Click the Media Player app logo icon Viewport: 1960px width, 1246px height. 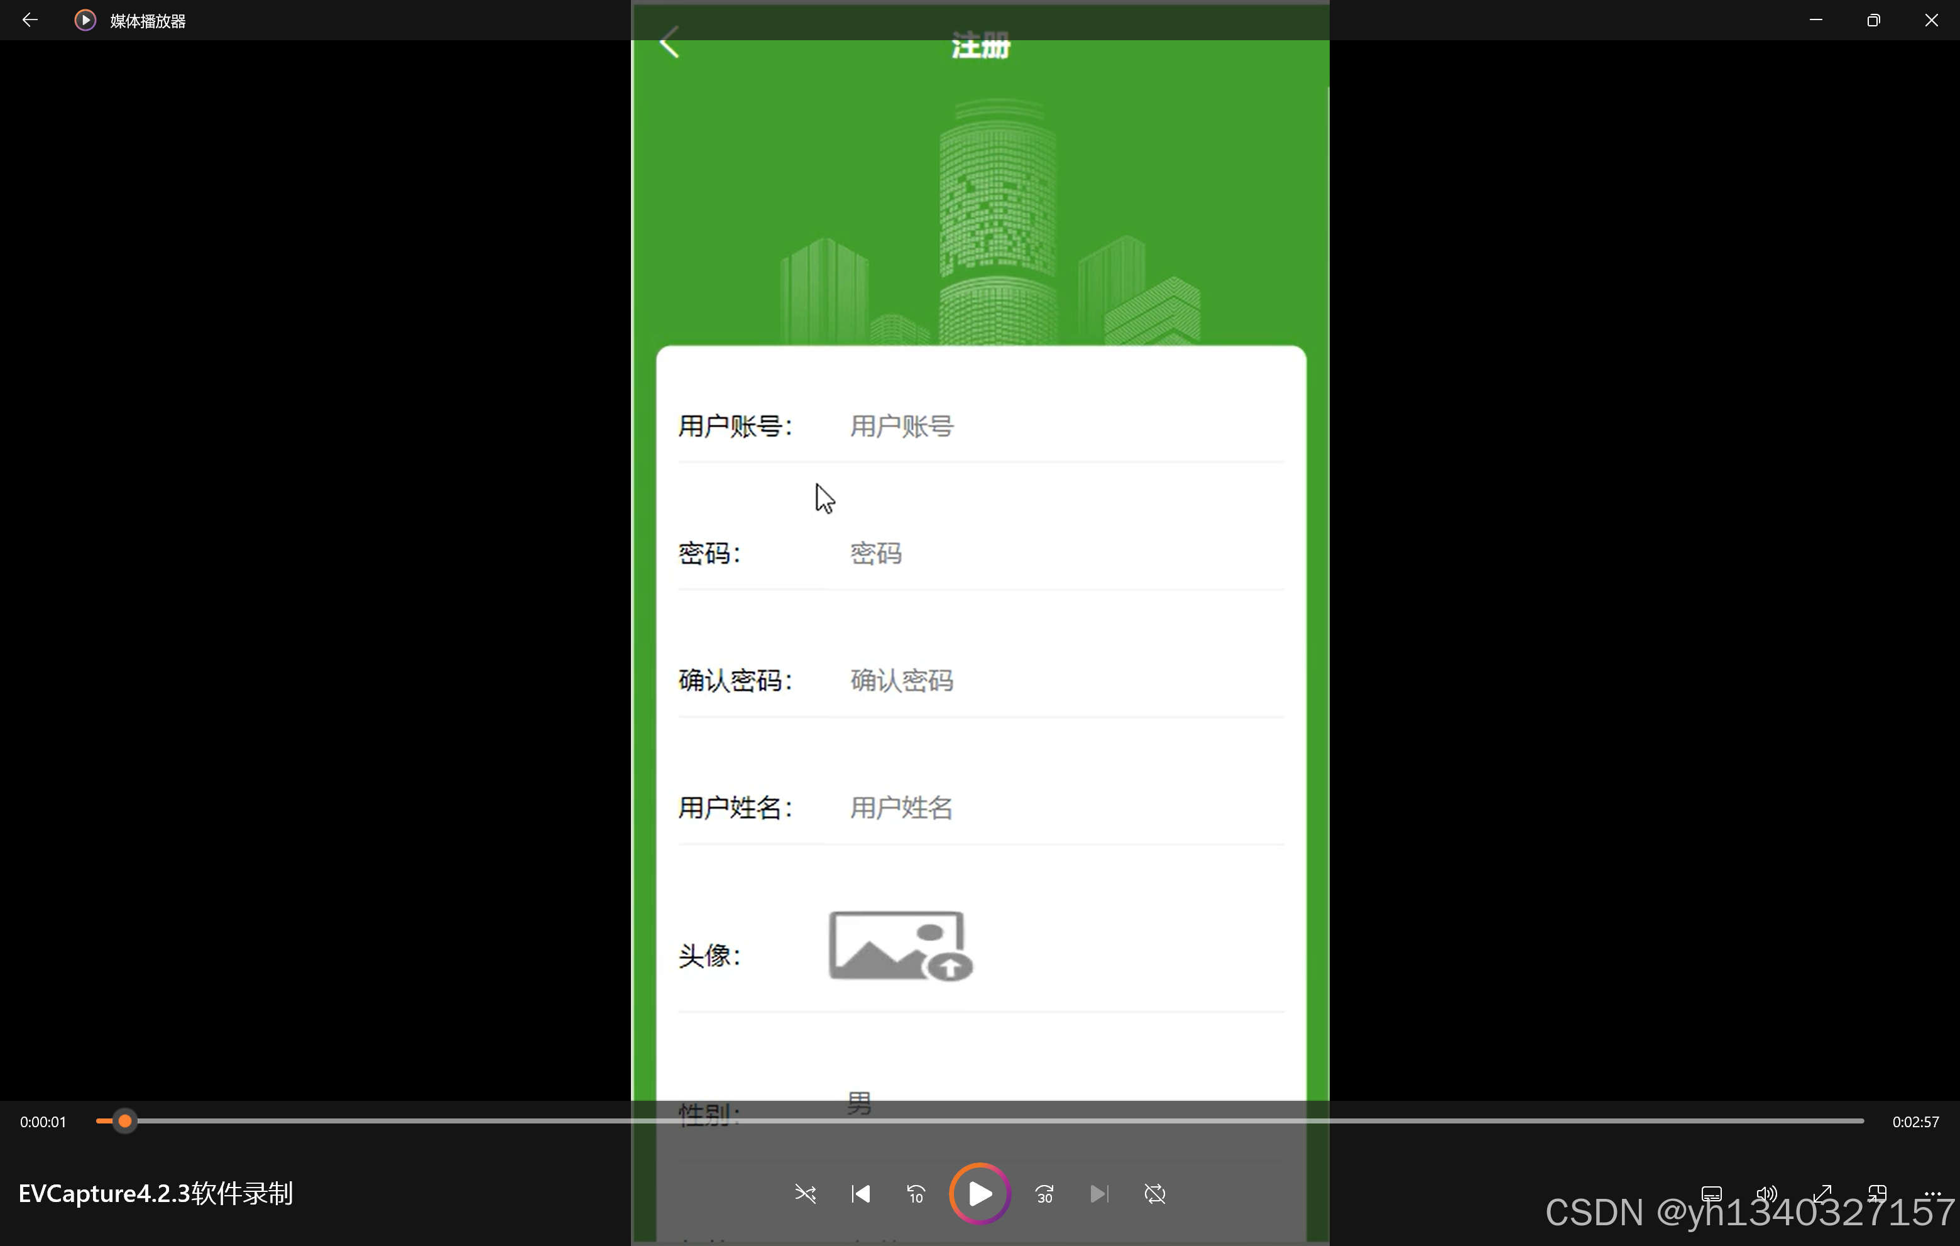85,19
